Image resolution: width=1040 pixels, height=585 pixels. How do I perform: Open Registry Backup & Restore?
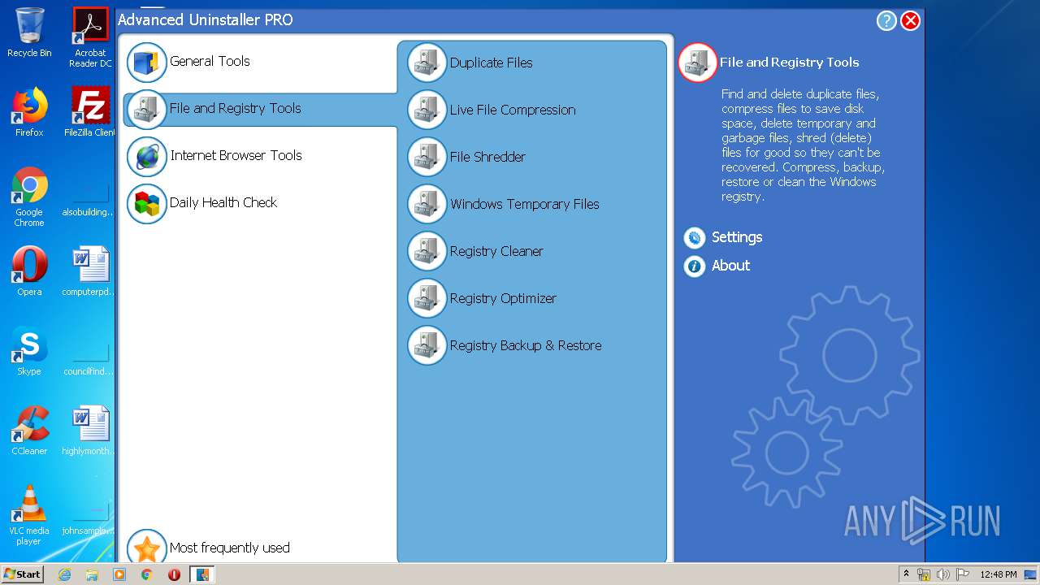click(526, 346)
